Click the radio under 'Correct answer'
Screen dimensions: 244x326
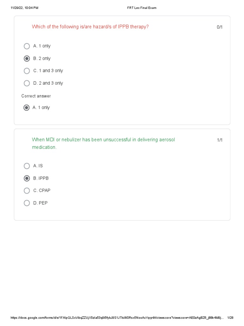(x=26, y=108)
